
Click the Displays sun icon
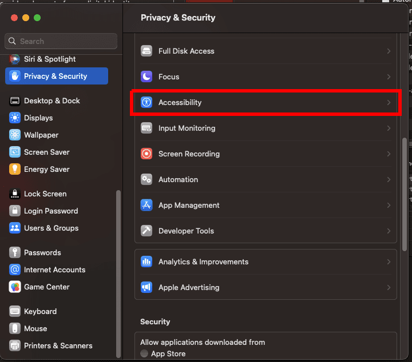coord(15,118)
